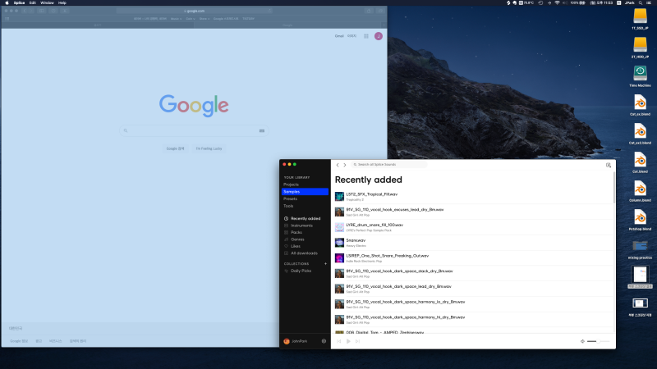Skip to next sample in Splice player
This screenshot has width=657, height=369.
357,341
